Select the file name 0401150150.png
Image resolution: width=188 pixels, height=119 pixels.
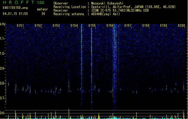click(x=15, y=8)
